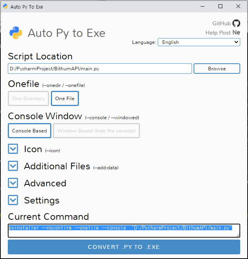Minimize the Auto Py To Exe window
The height and width of the screenshot is (259, 248).
[x=203, y=7]
